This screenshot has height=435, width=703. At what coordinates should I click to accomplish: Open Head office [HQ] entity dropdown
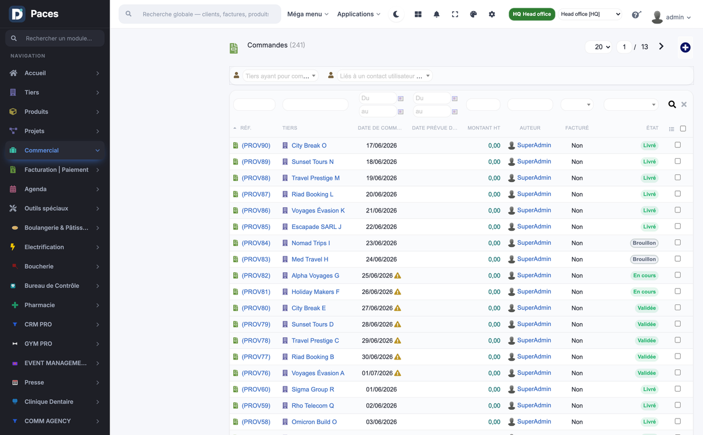click(589, 14)
